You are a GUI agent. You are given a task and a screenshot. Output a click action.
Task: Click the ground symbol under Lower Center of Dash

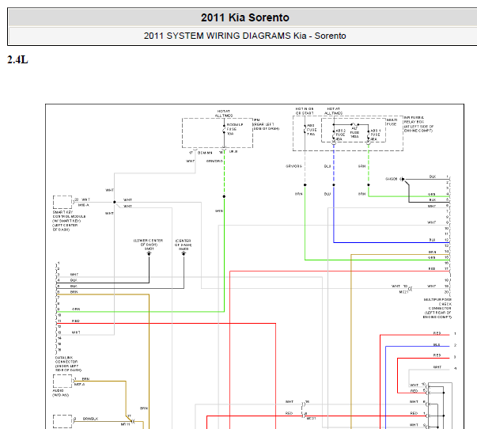[149, 253]
